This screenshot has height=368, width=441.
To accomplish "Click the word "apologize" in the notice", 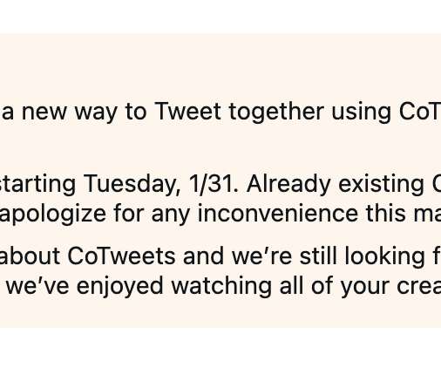I will (x=52, y=215).
